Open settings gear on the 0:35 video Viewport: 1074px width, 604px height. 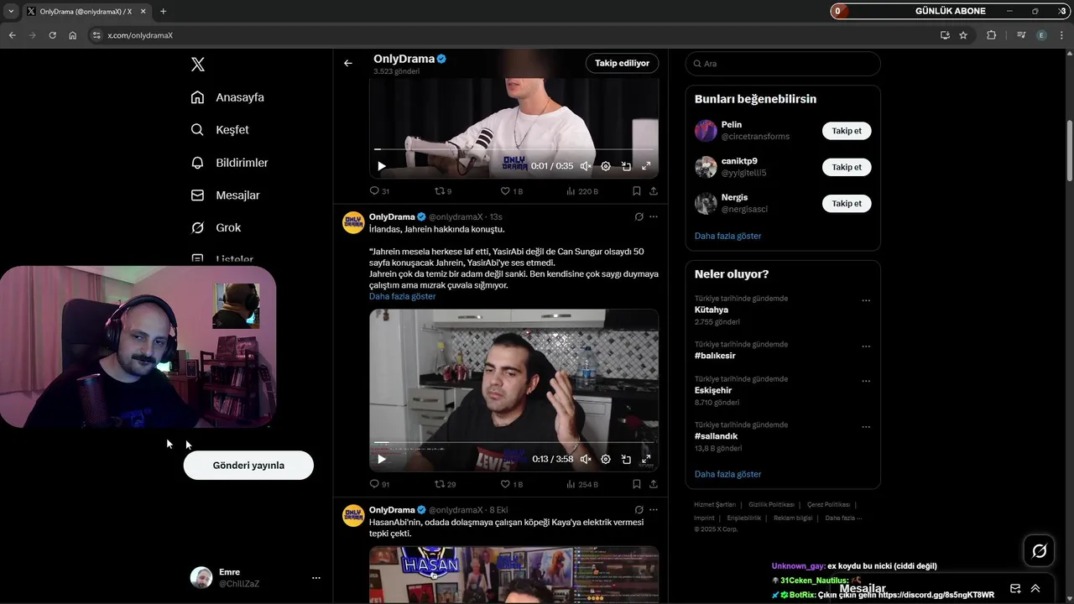[606, 166]
